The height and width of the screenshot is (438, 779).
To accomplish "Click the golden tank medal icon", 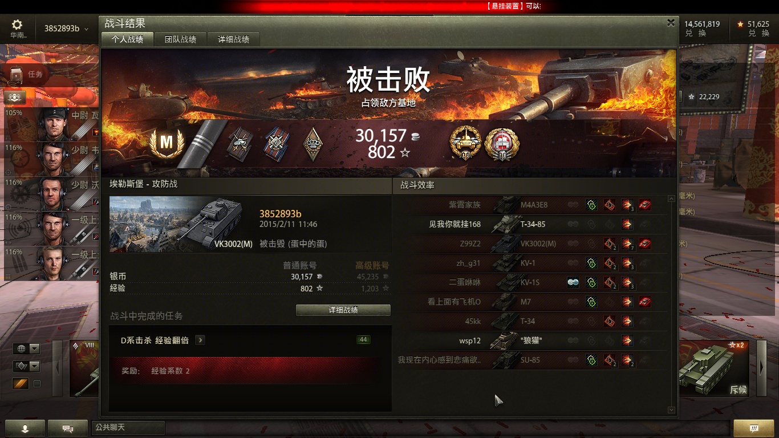I will pyautogui.click(x=466, y=144).
